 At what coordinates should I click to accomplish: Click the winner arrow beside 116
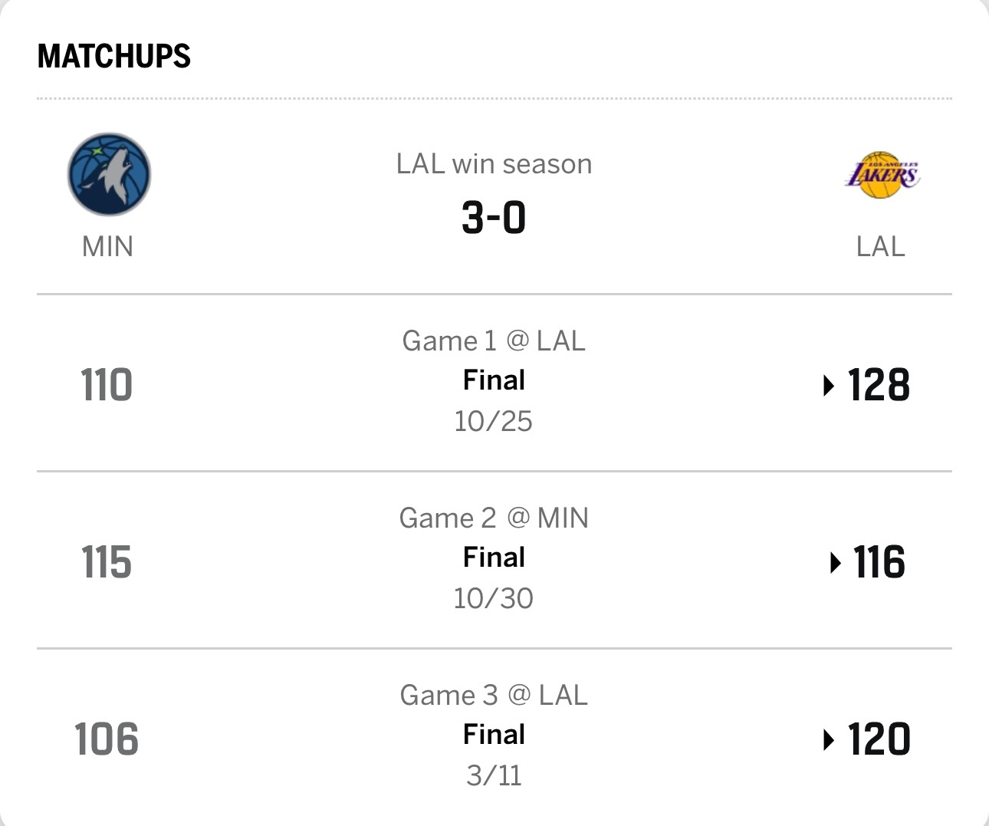(835, 563)
